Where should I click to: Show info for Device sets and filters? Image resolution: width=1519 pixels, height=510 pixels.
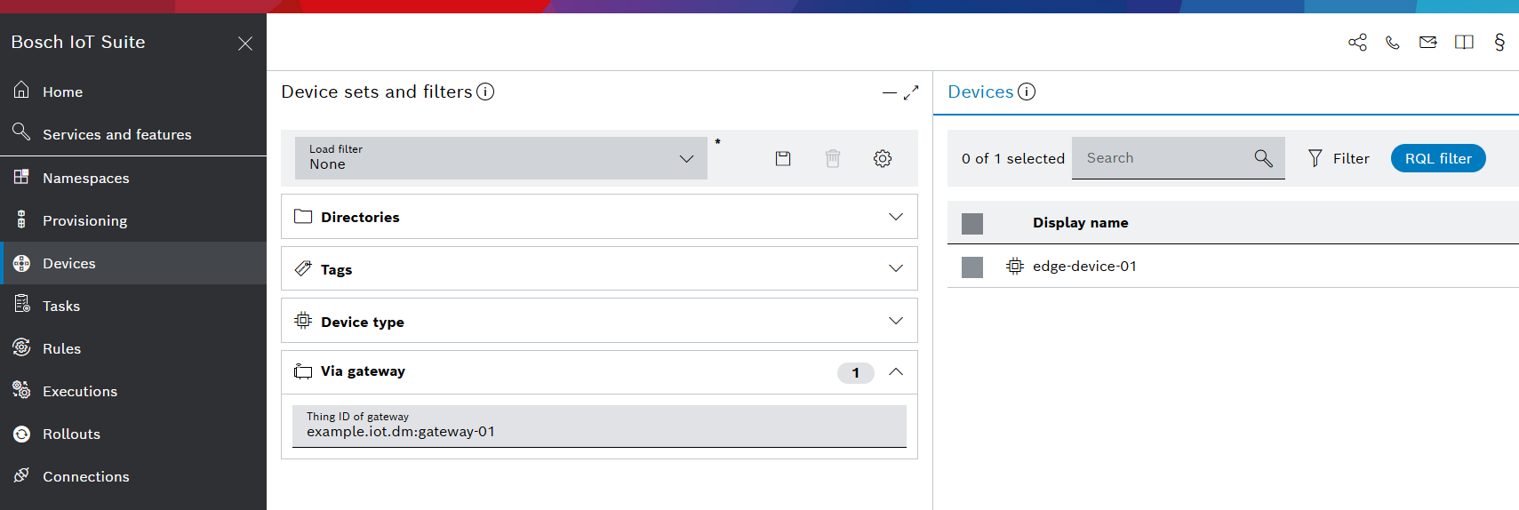(485, 92)
